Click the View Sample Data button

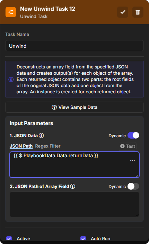pos(74,107)
